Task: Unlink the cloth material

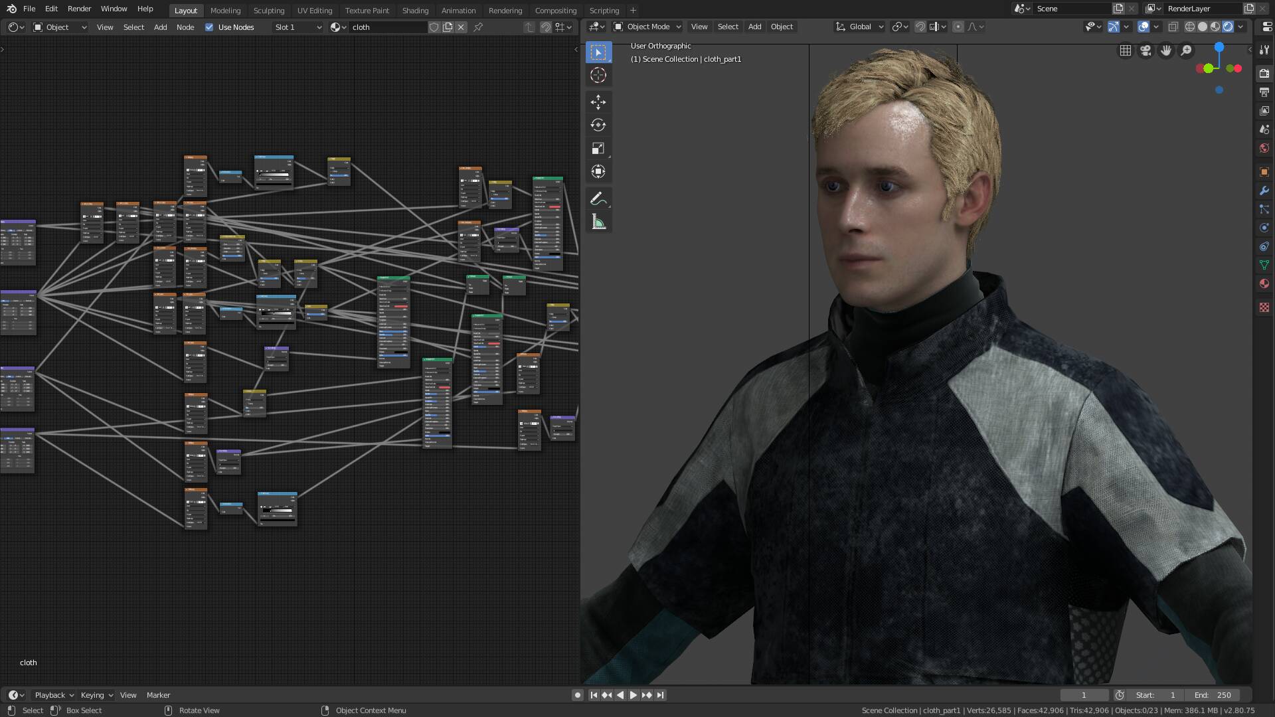Action: coord(461,27)
